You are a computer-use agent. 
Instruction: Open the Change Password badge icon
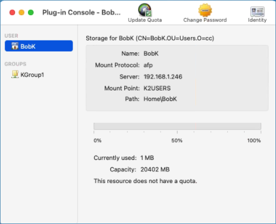tap(205, 10)
